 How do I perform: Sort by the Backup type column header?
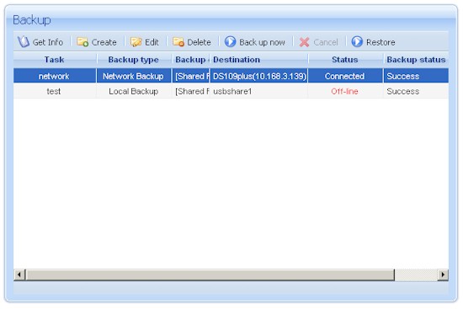(134, 60)
